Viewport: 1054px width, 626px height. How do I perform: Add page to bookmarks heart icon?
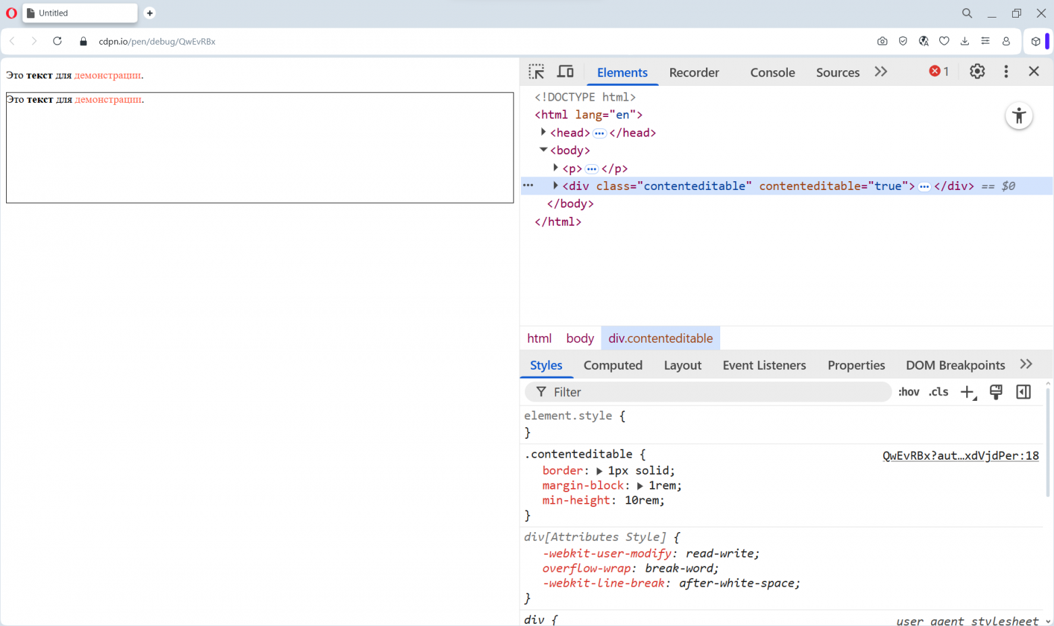click(945, 41)
